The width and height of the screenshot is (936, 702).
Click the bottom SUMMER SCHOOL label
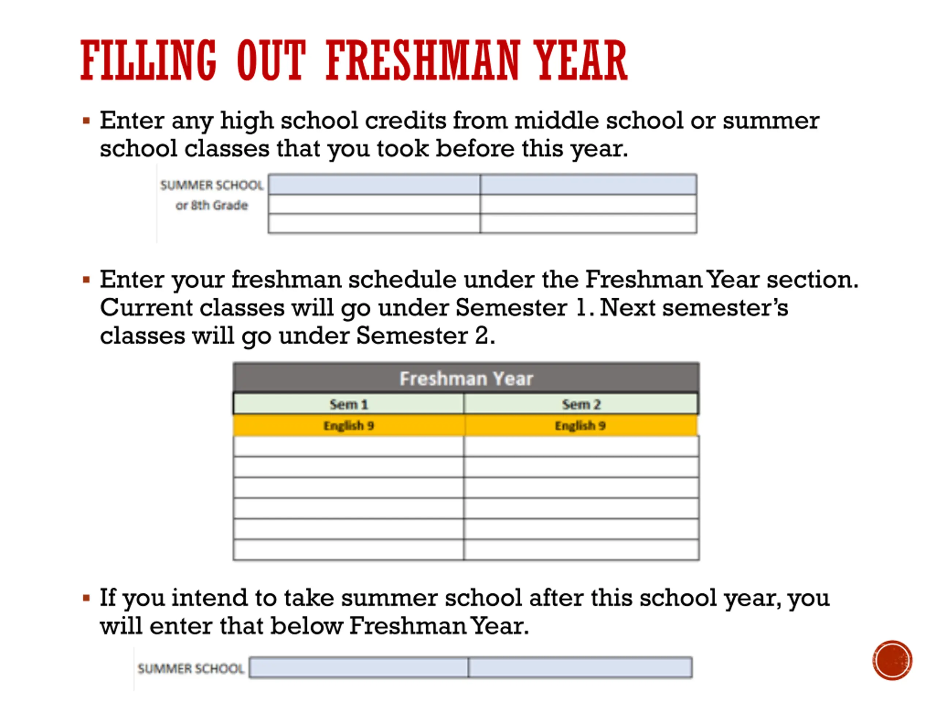click(190, 668)
